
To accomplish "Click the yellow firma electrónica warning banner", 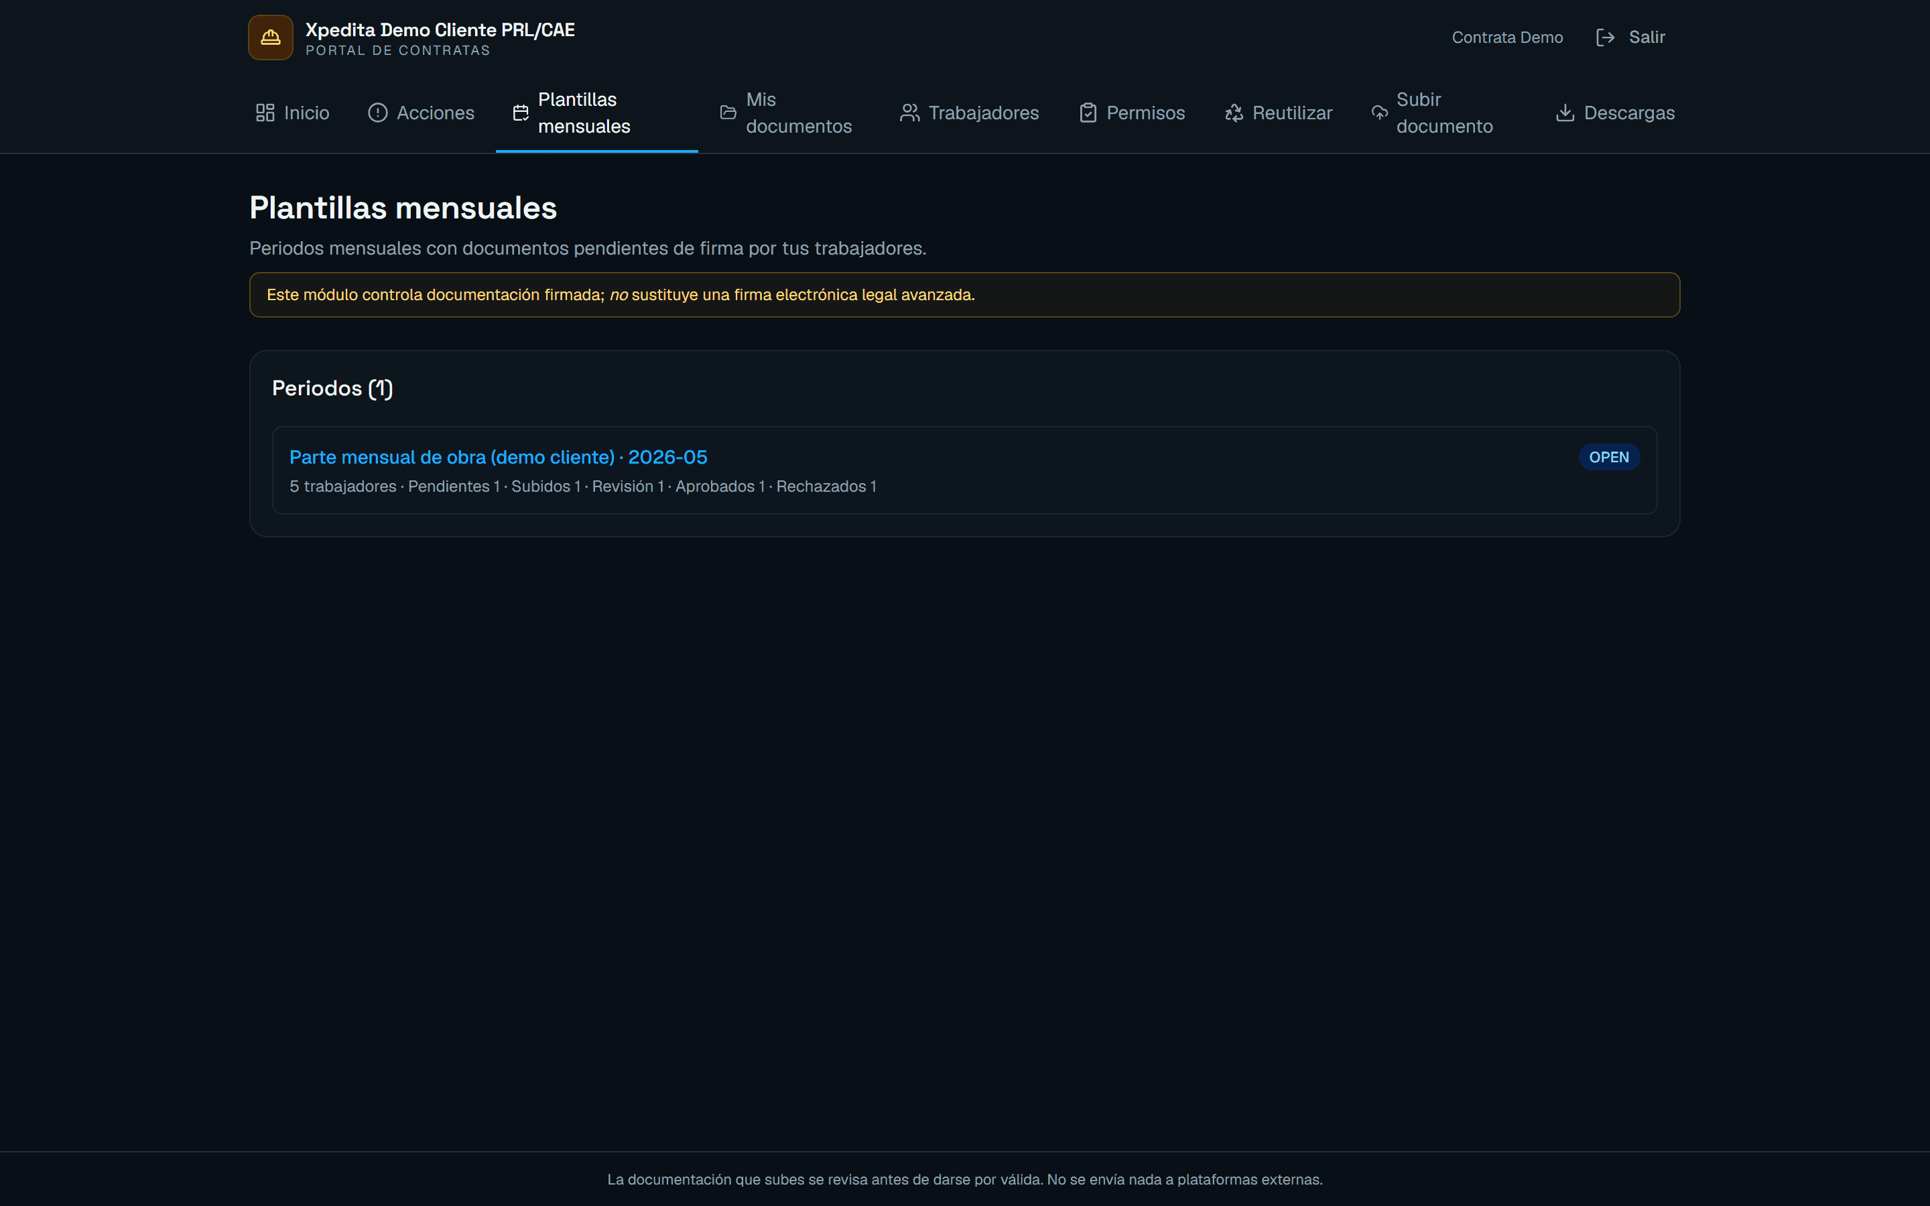I will point(964,295).
